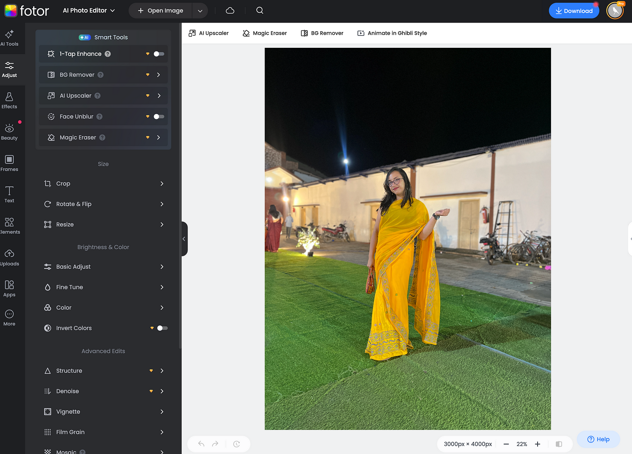Open the Beauty tools sidebar icon
This screenshot has width=632, height=454.
coord(9,132)
